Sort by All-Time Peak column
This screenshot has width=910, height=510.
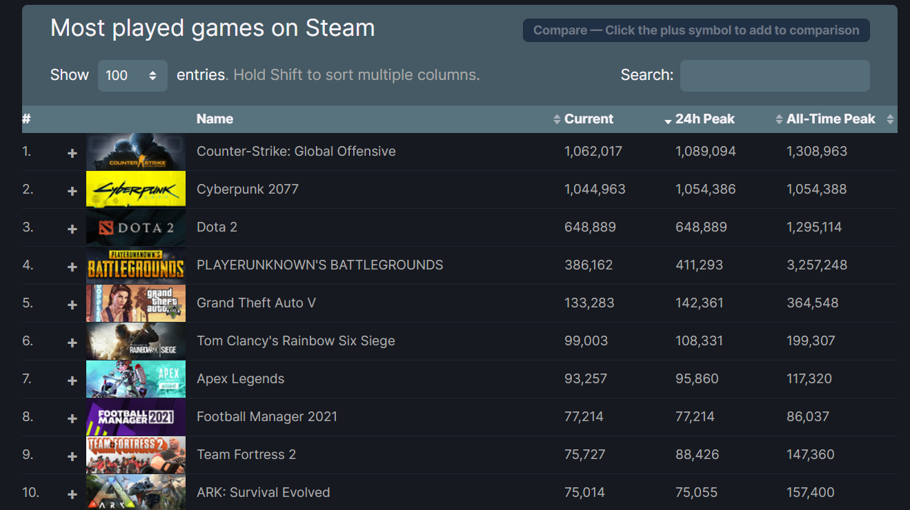[x=831, y=119]
